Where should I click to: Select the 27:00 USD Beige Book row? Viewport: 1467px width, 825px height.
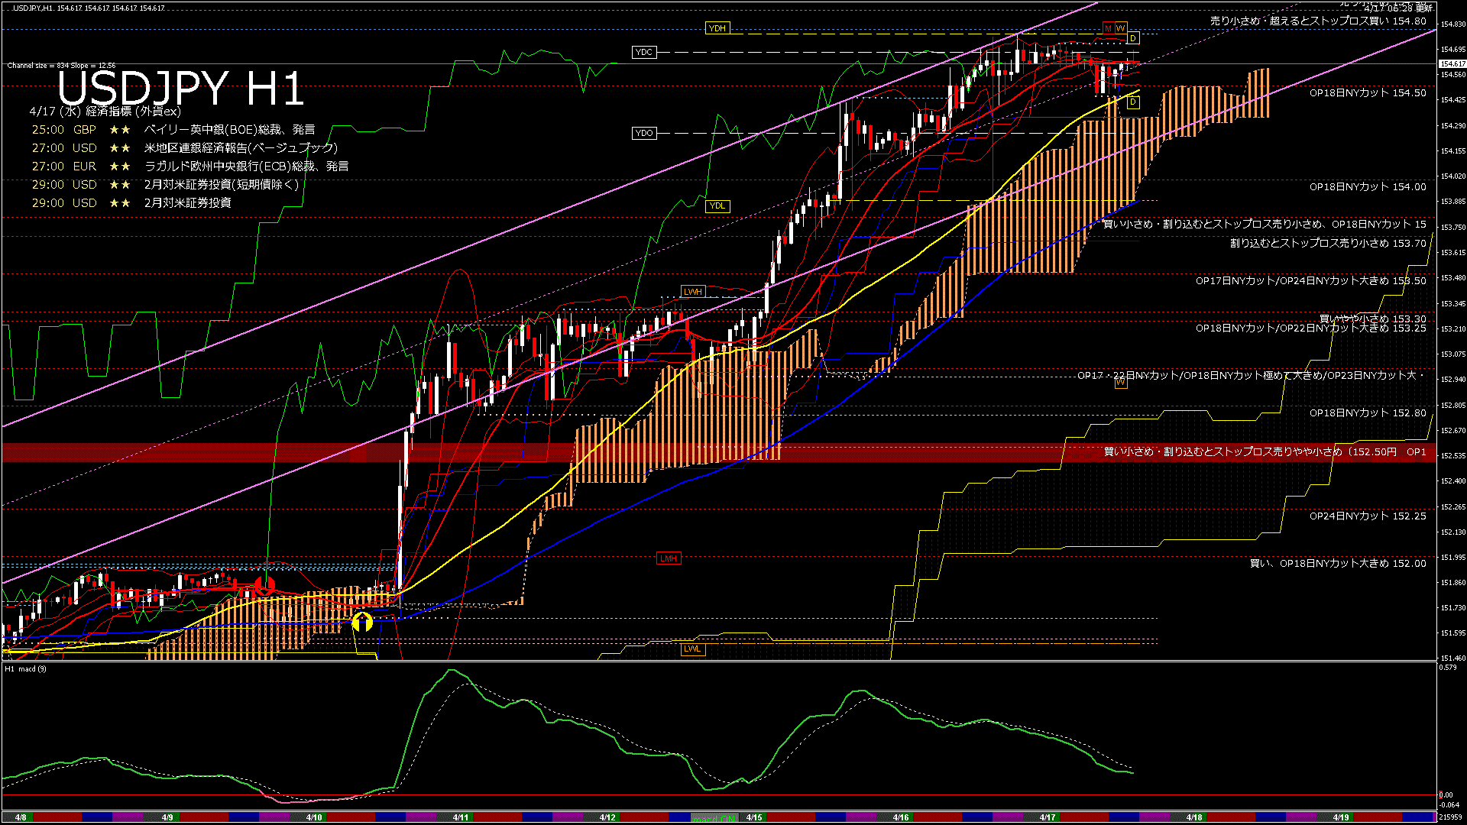184,148
